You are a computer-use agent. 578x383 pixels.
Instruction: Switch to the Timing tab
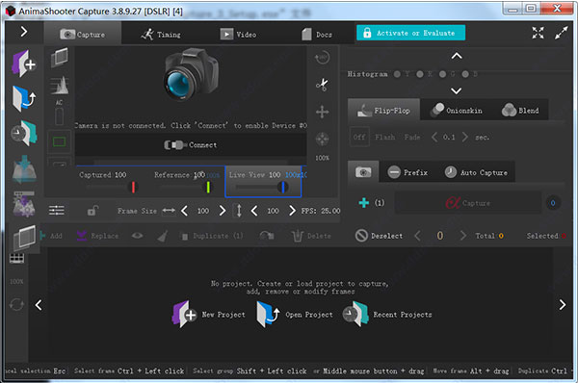(x=161, y=35)
